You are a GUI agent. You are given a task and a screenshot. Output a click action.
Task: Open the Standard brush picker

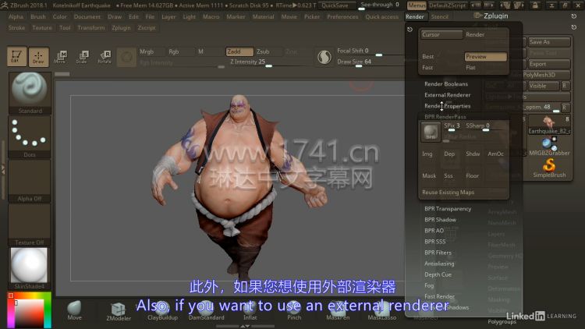click(30, 93)
